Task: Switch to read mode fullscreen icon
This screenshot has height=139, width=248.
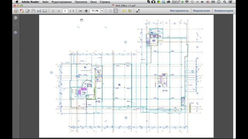Action: 138,11
